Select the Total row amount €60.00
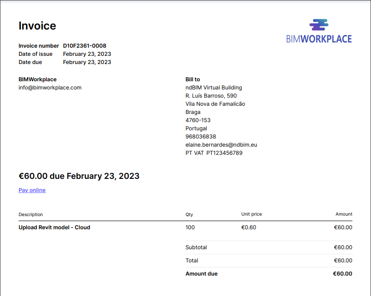Screen dimensions: 371x296 (x=343, y=261)
